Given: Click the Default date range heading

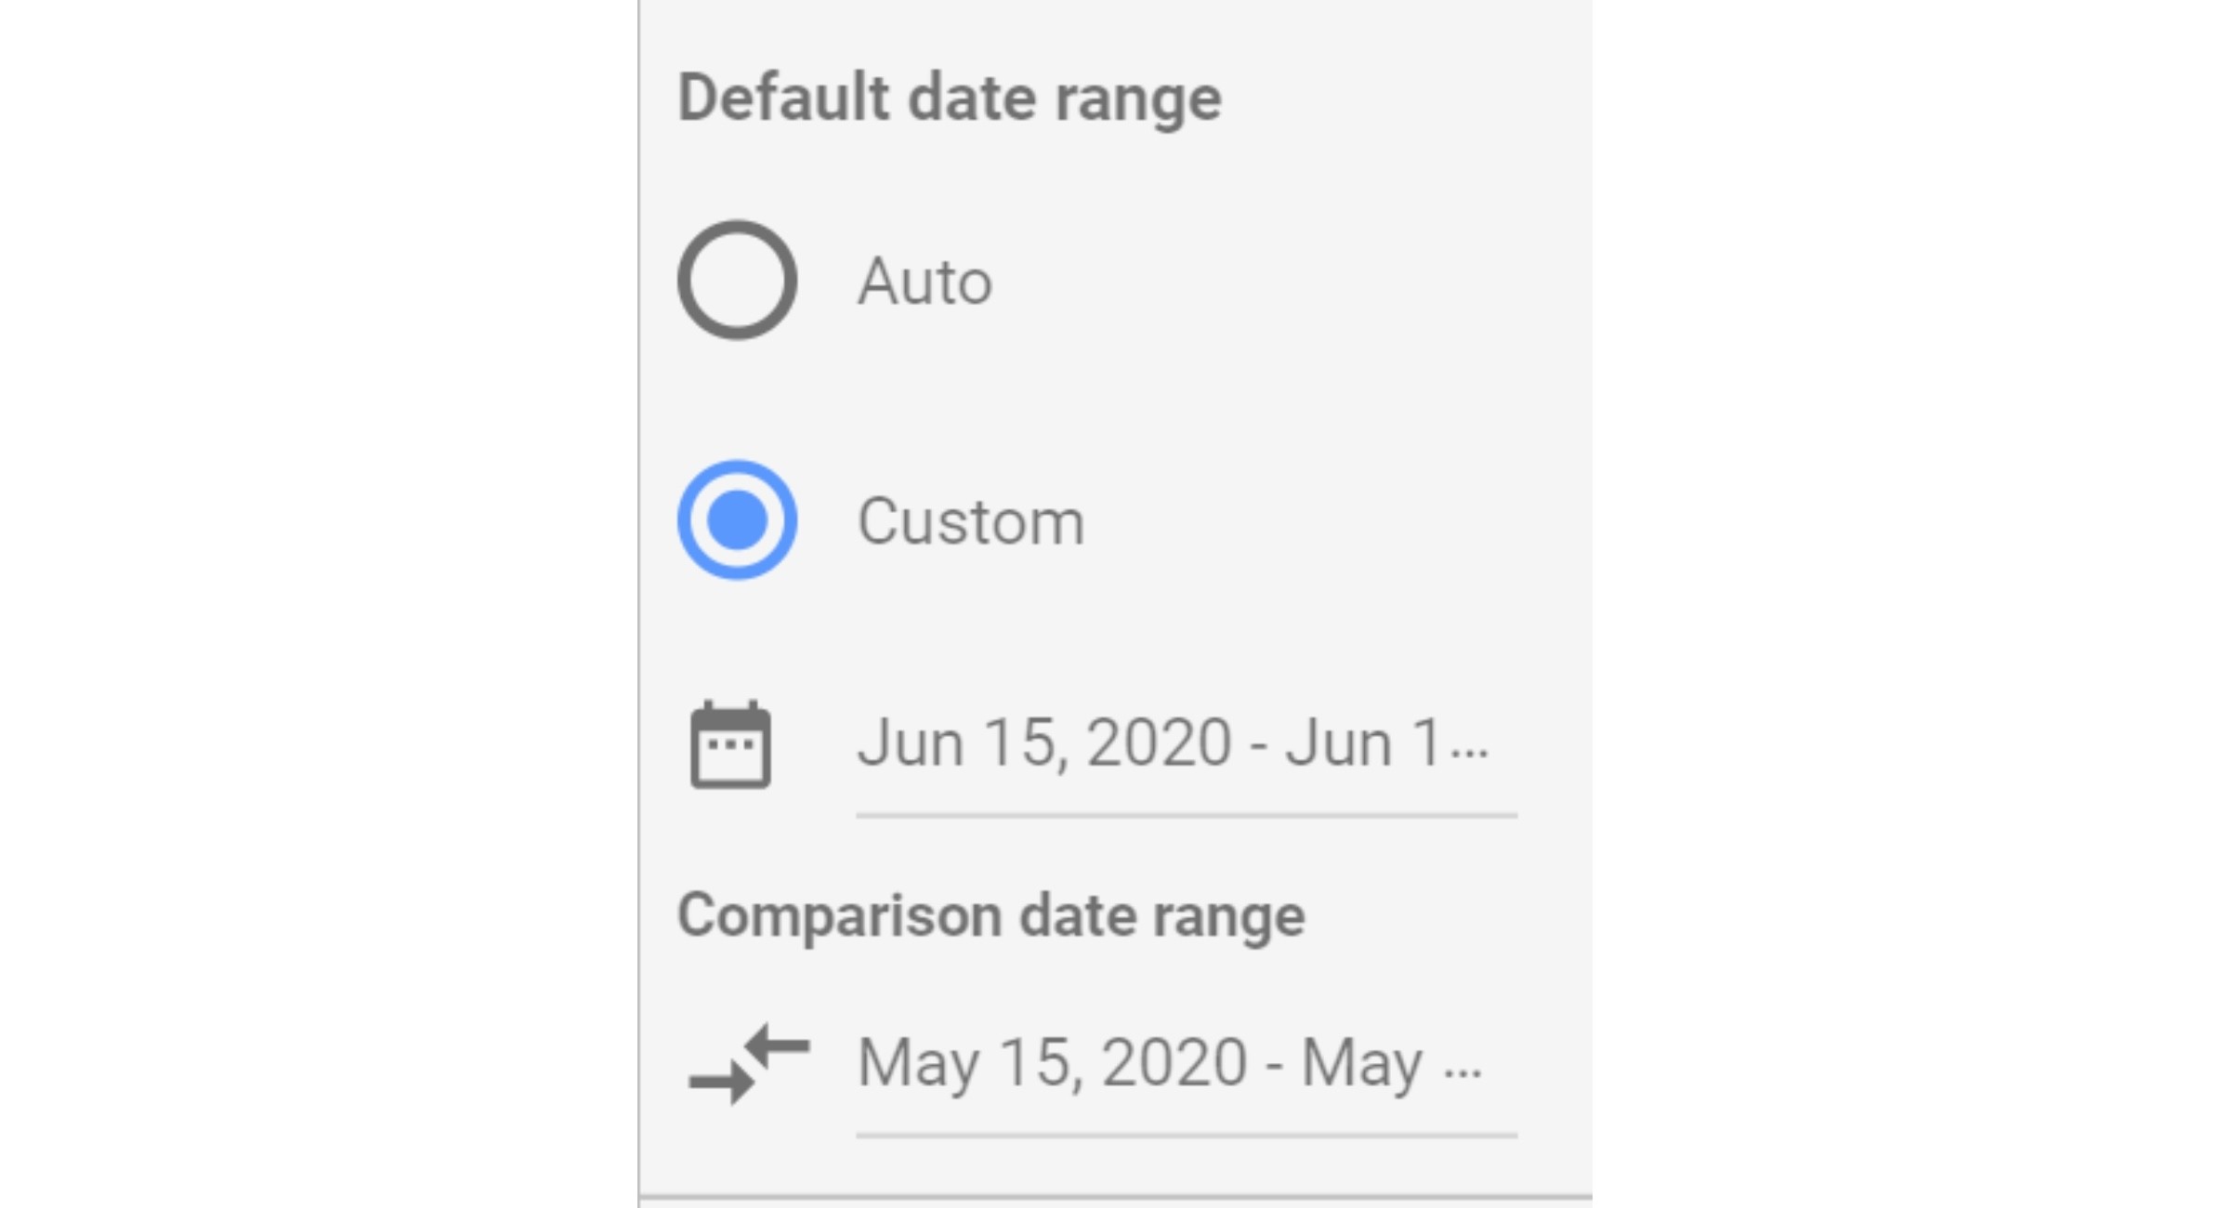Looking at the screenshot, I should tap(950, 98).
